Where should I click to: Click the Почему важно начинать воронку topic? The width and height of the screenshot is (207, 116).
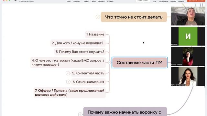[125, 112]
